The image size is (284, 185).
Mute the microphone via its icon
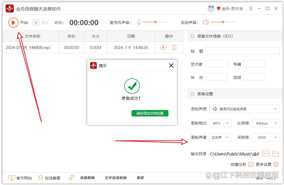139,22
